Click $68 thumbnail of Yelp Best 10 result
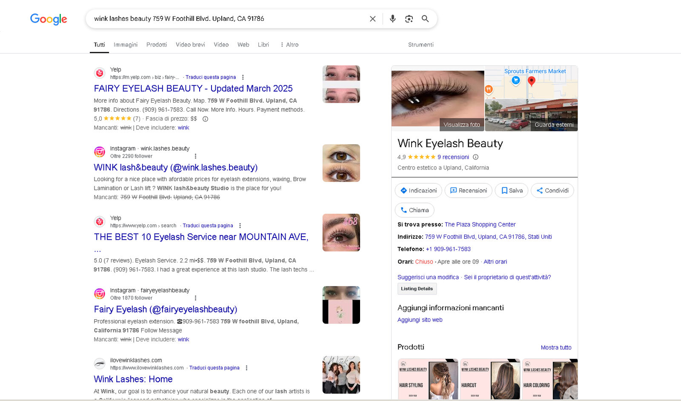 [341, 232]
